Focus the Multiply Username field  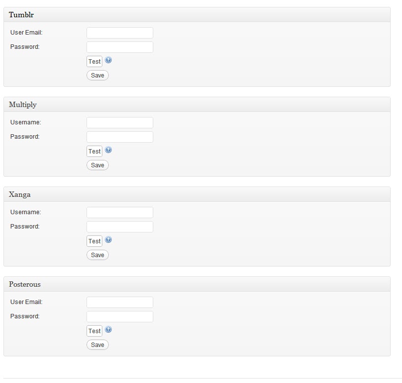tap(120, 122)
